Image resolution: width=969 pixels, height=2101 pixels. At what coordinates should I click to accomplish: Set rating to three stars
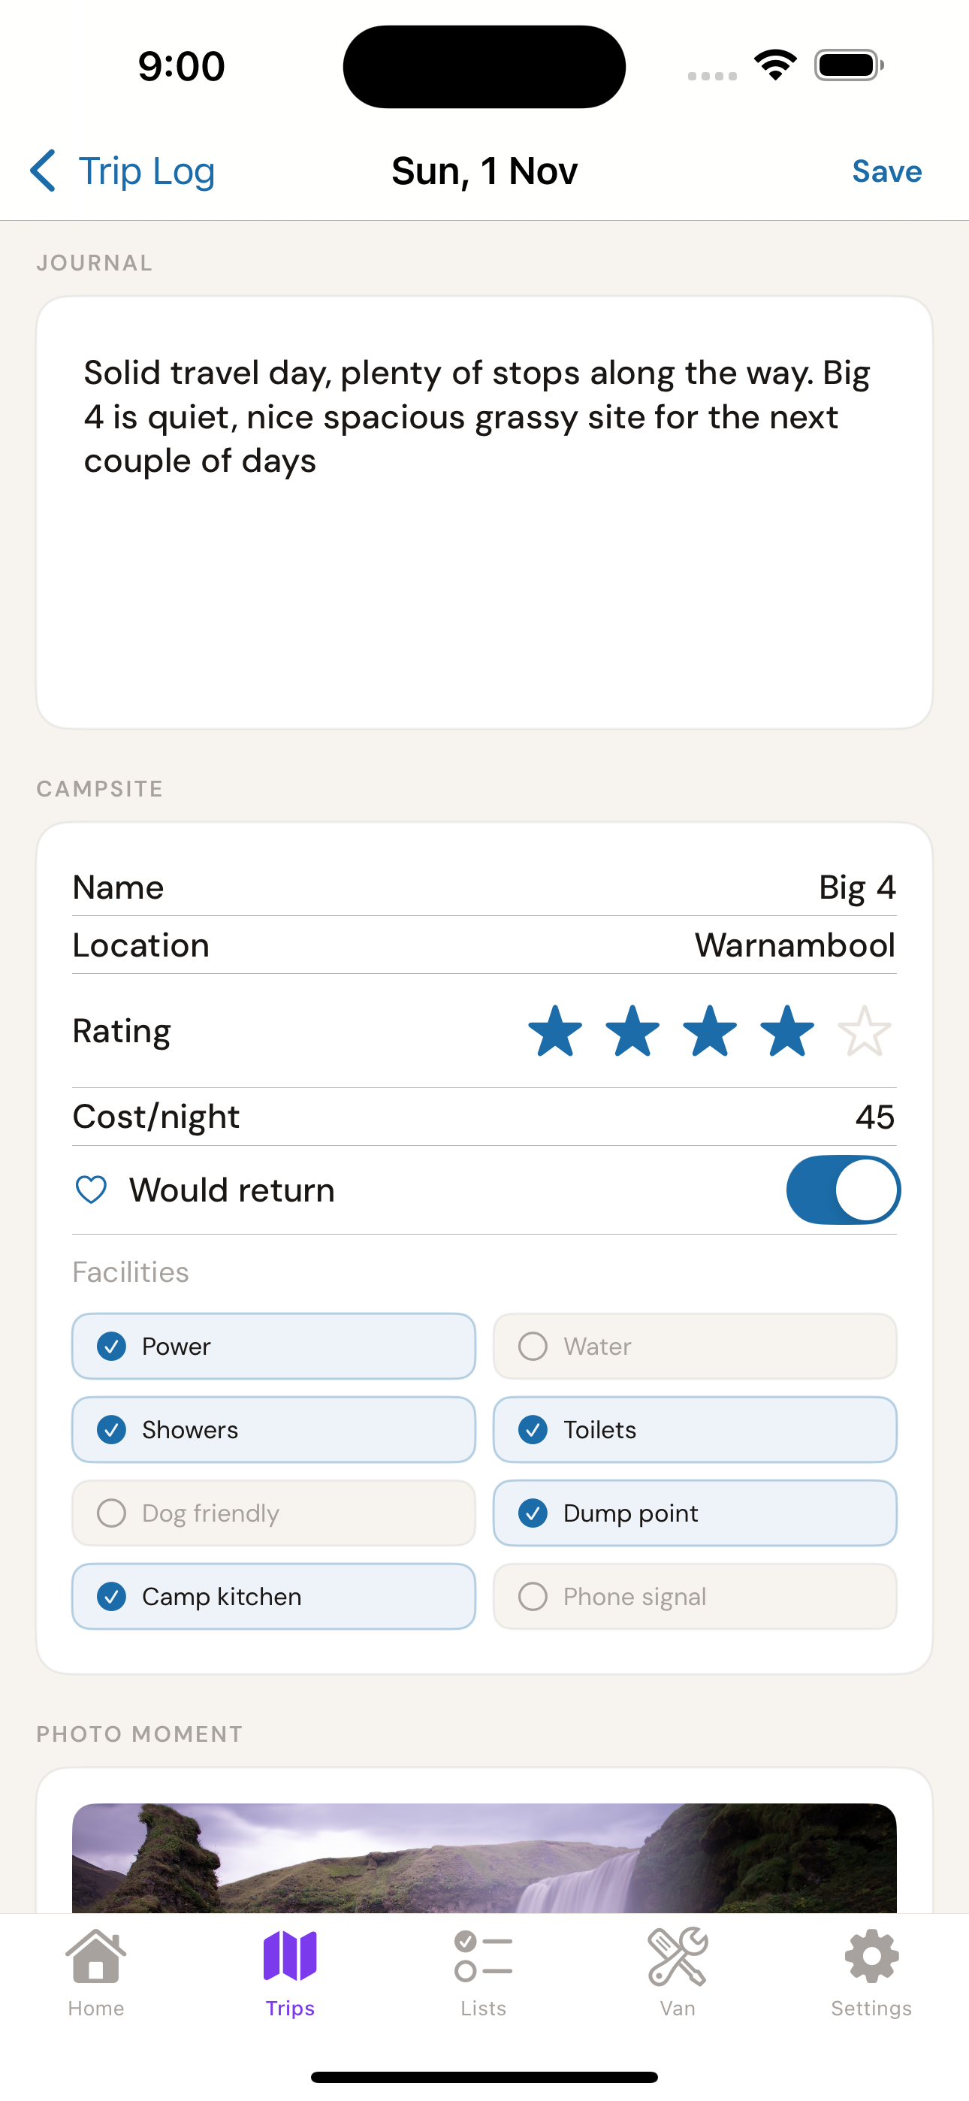710,1031
